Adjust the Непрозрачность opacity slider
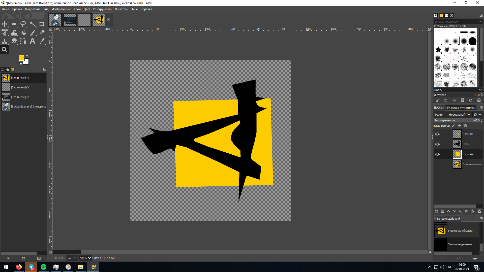 click(x=457, y=120)
